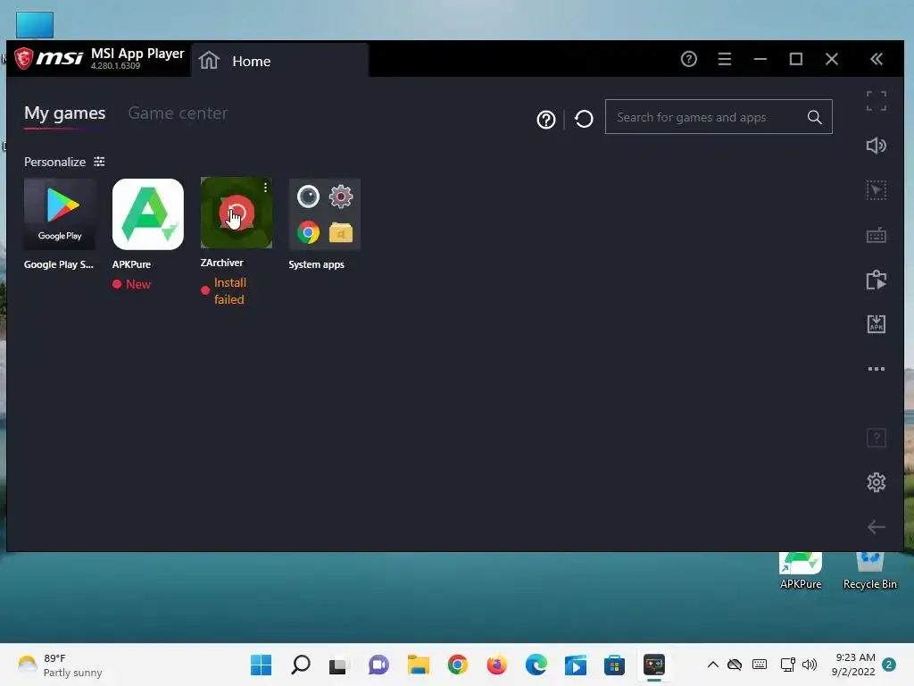
Task: Launch Firefox from taskbar
Action: [496, 665]
